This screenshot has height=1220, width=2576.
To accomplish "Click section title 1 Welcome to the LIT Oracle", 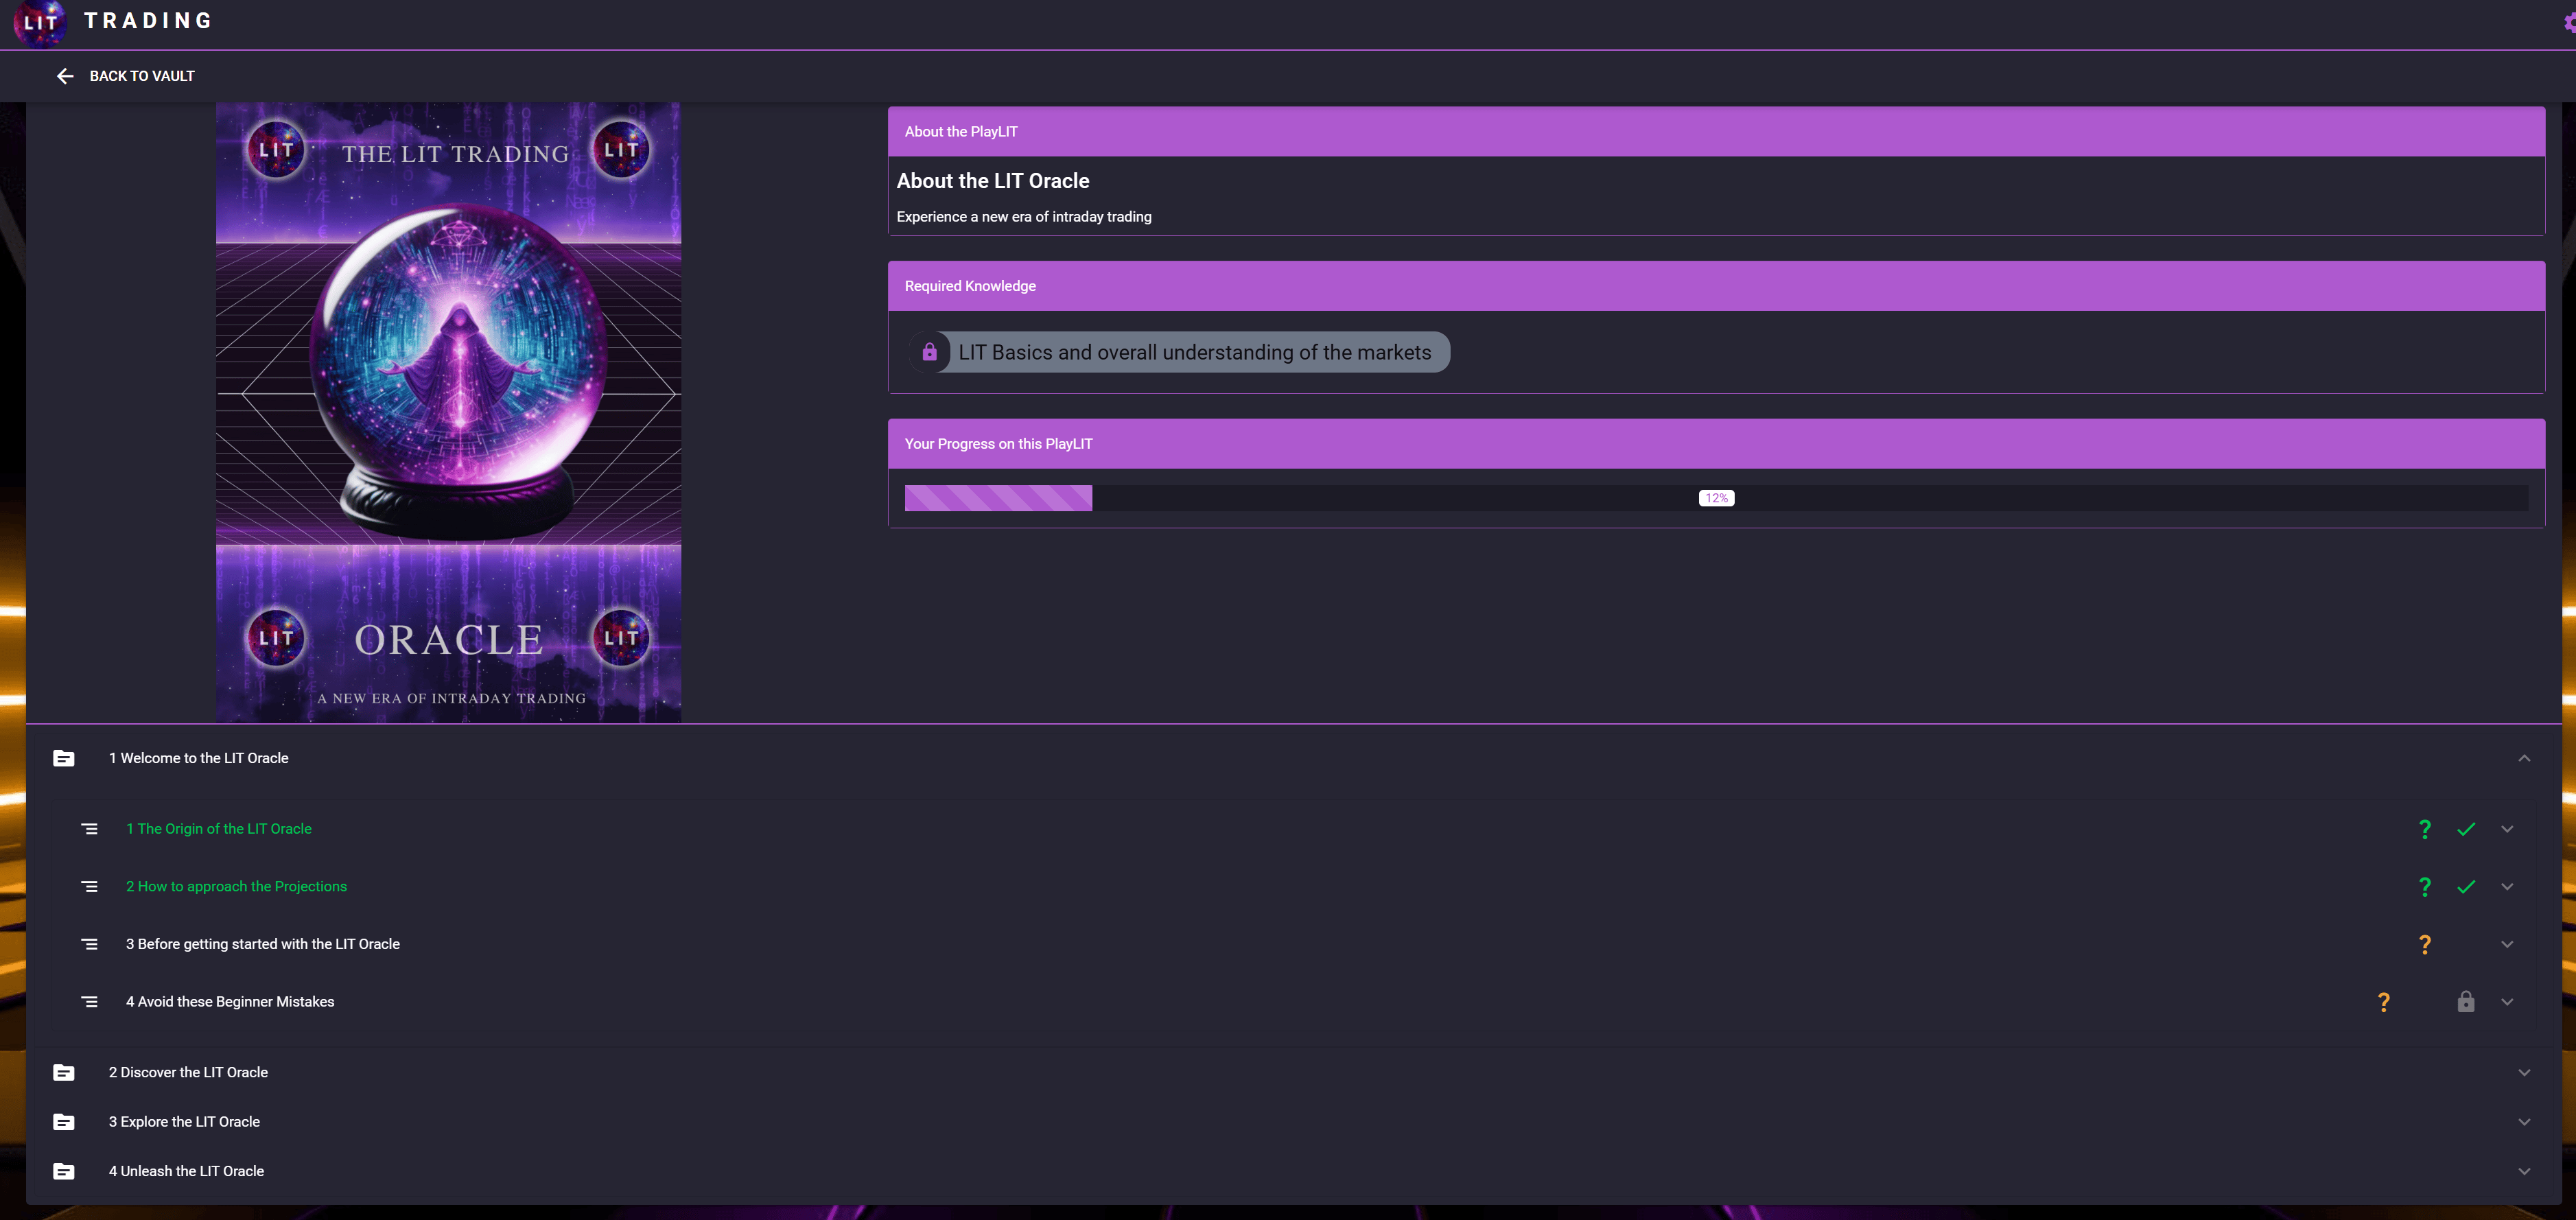I will pyautogui.click(x=198, y=758).
